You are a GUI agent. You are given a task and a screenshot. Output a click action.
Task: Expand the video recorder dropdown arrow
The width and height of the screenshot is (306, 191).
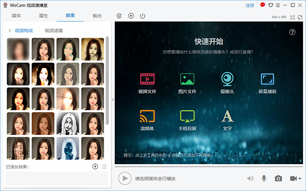tap(299, 179)
